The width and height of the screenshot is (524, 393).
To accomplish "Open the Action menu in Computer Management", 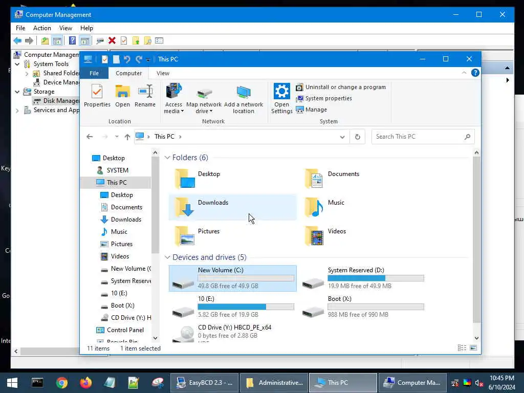I will tap(42, 28).
